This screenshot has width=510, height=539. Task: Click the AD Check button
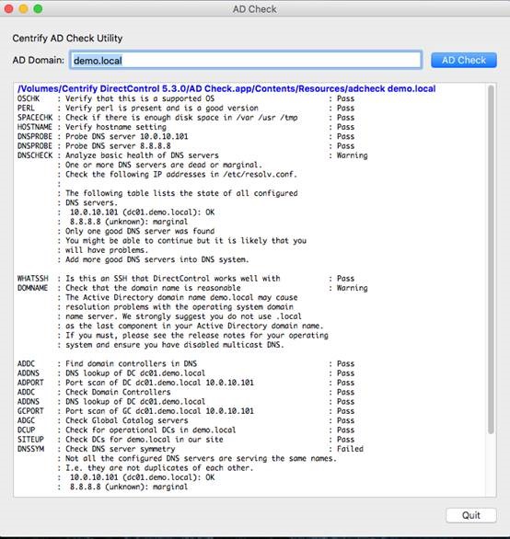pos(464,60)
